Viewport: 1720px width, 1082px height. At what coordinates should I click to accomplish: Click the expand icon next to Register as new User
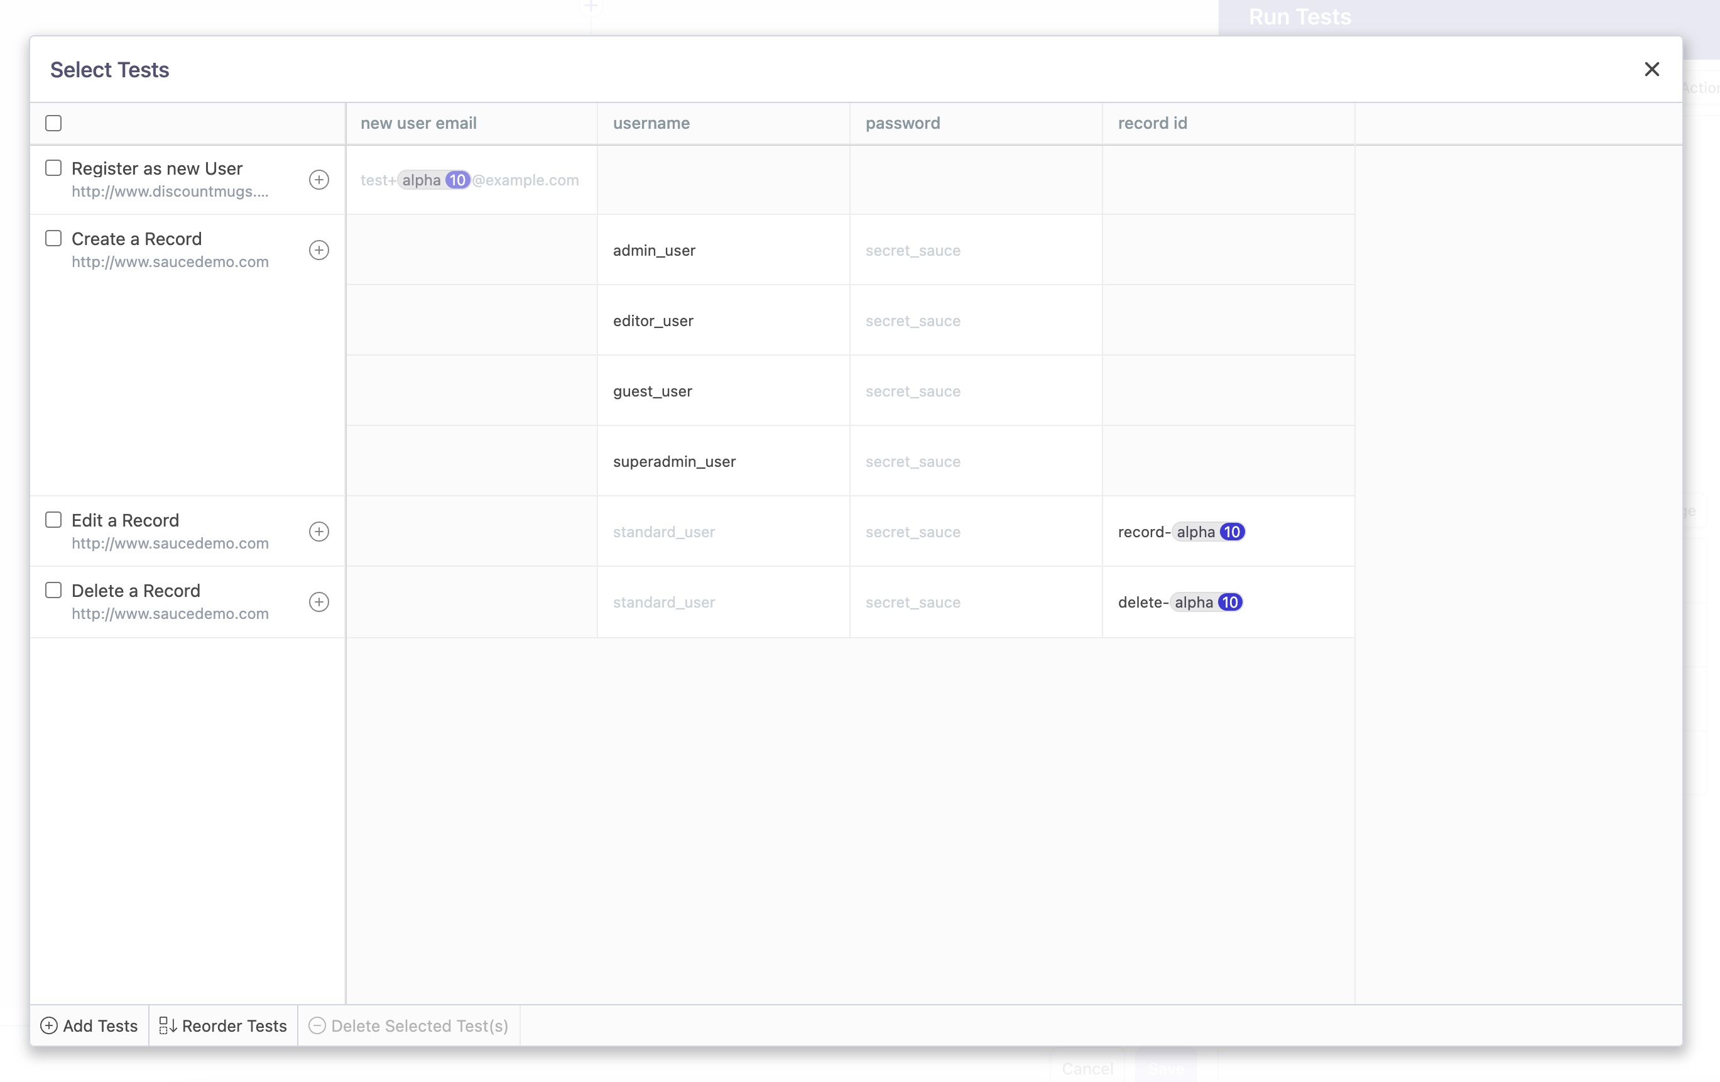click(318, 180)
